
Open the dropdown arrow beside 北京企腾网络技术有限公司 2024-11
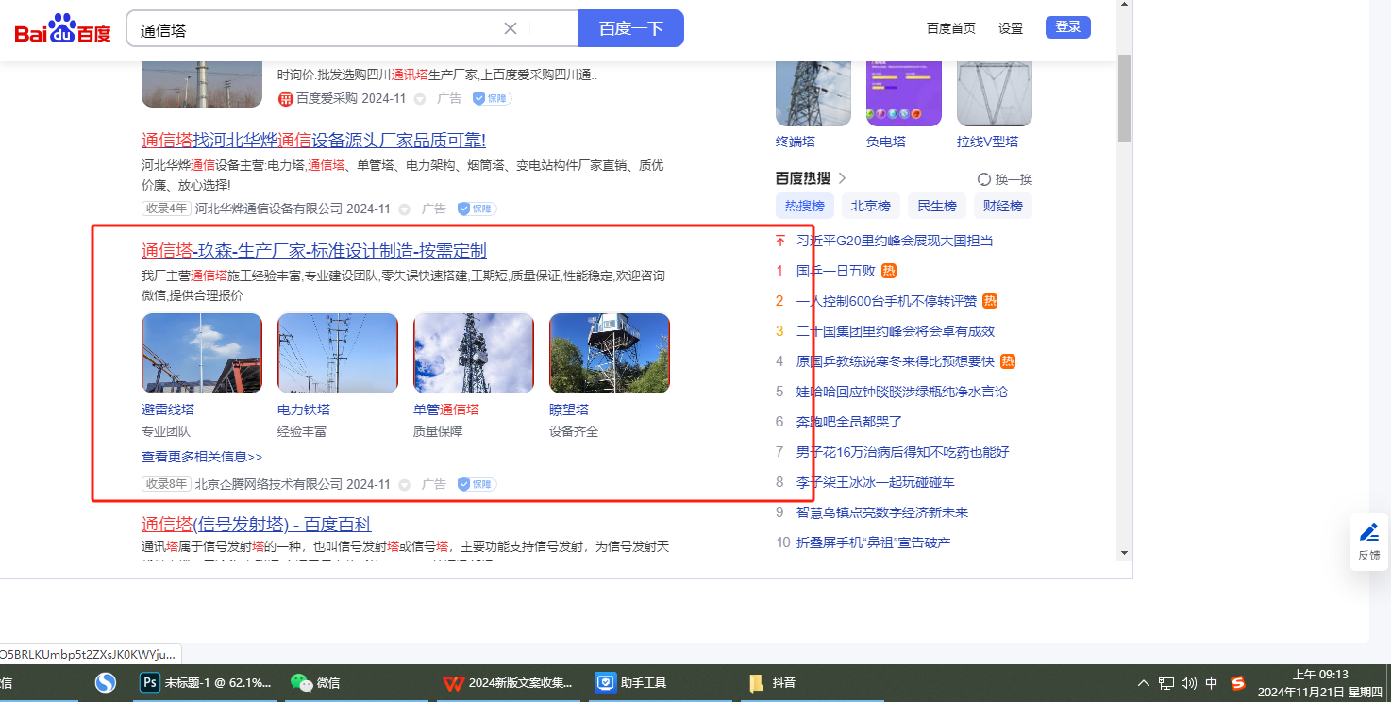(x=405, y=485)
